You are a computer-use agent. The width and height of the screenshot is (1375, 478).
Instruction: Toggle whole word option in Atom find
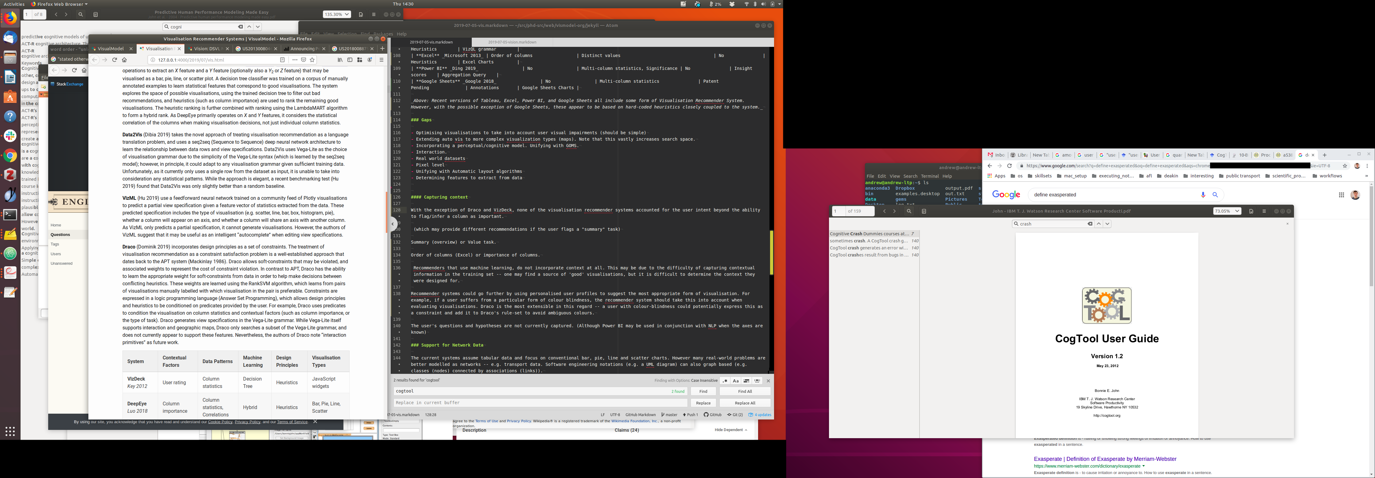757,381
